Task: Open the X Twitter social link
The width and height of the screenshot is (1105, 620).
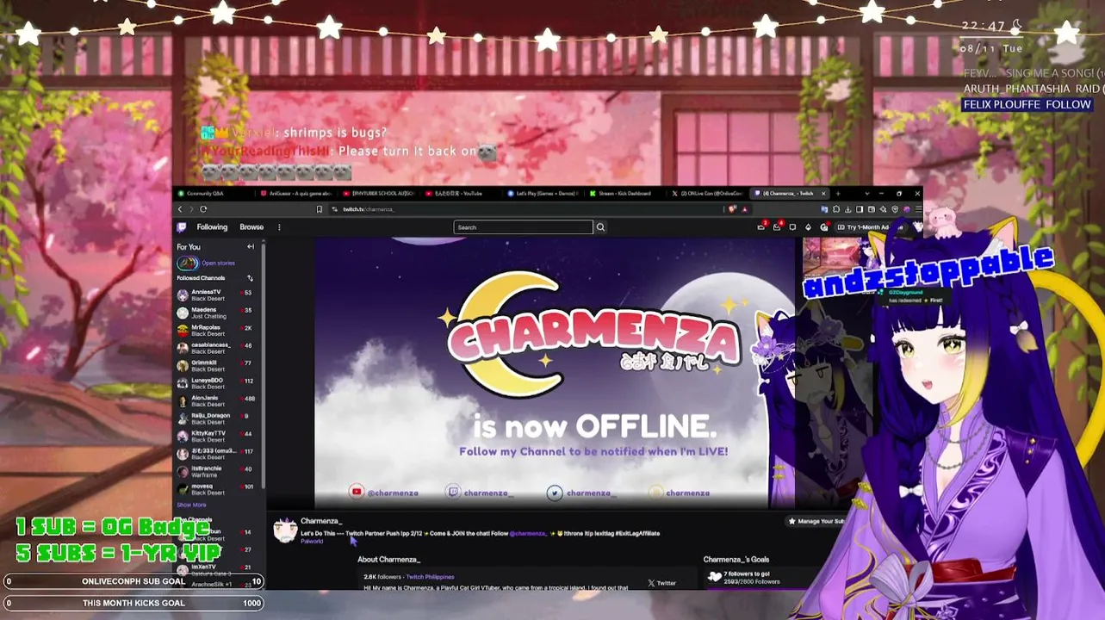Action: tap(661, 583)
